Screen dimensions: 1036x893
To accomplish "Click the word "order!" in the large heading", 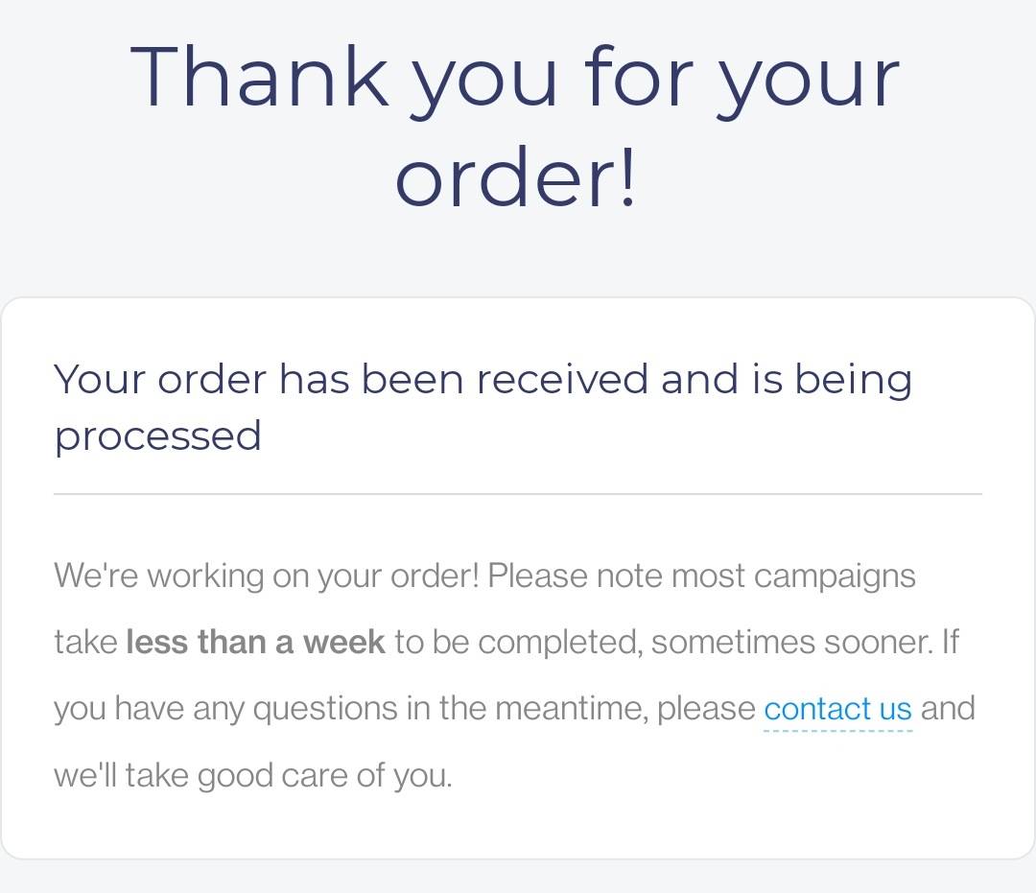I will [516, 178].
